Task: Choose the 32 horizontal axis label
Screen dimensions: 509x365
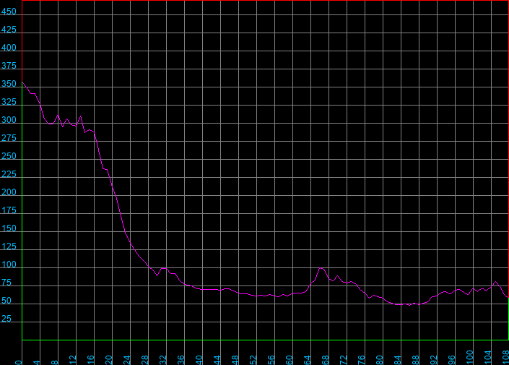Action: pyautogui.click(x=163, y=360)
